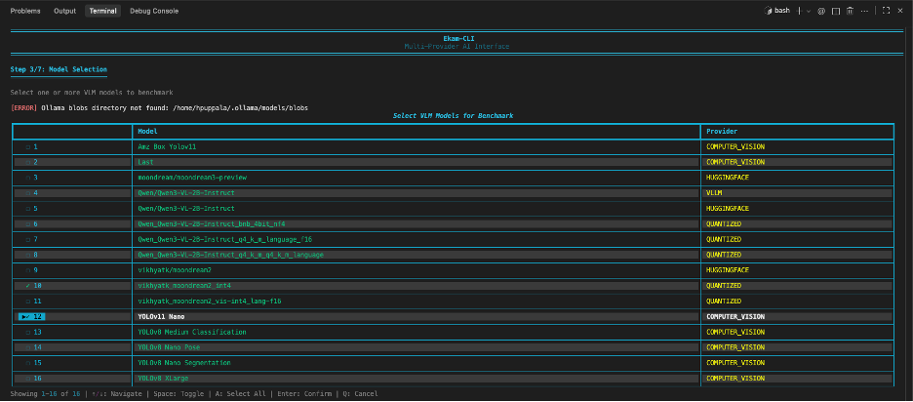Viewport: 913px width, 402px height.
Task: Close the terminal panel
Action: (x=900, y=11)
